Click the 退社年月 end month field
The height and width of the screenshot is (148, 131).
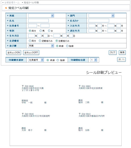click(x=118, y=31)
